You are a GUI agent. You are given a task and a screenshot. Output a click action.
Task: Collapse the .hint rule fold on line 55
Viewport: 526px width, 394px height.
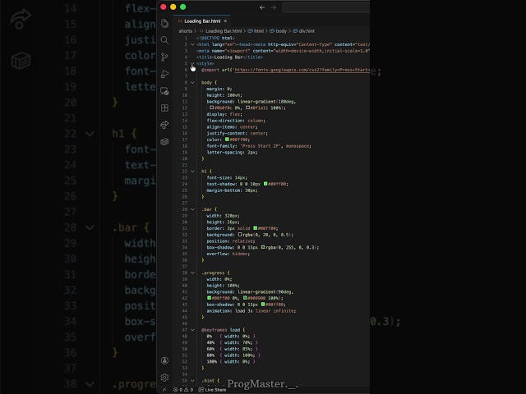(x=192, y=381)
